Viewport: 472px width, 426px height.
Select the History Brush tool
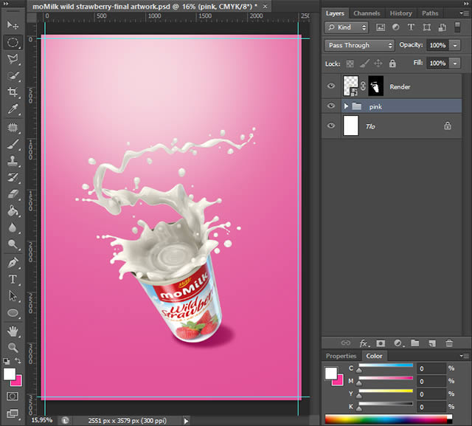(13, 177)
